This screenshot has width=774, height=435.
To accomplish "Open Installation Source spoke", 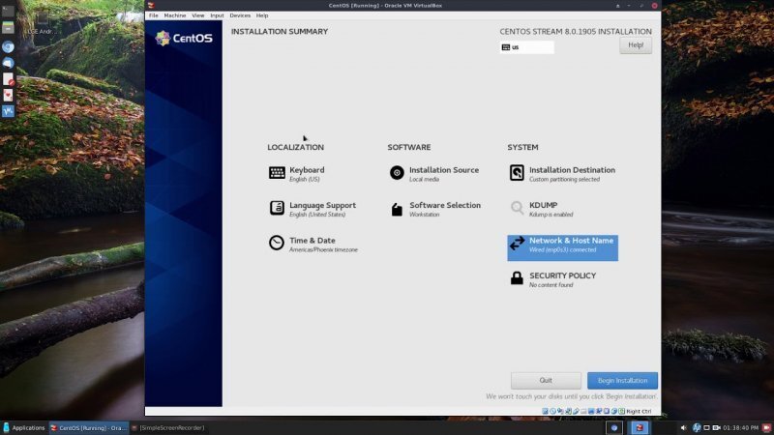I will (x=434, y=174).
